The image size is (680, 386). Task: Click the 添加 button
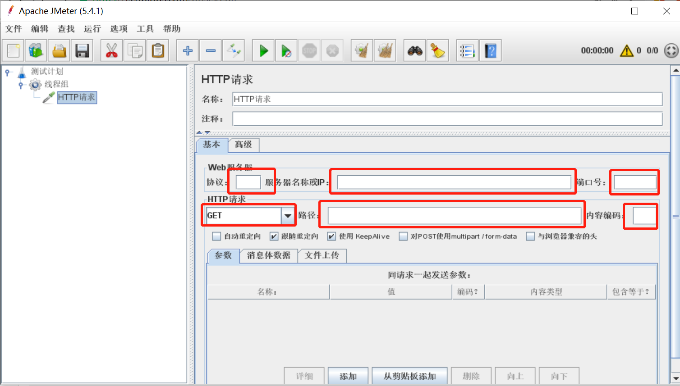click(348, 376)
